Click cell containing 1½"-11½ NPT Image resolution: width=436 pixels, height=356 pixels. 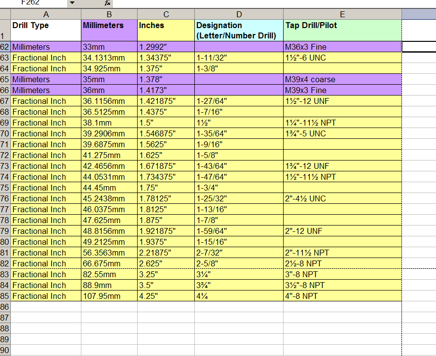[343, 177]
